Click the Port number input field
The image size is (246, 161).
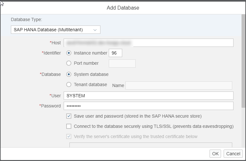122,63
